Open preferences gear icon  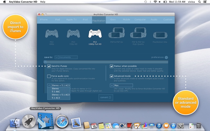(166, 57)
